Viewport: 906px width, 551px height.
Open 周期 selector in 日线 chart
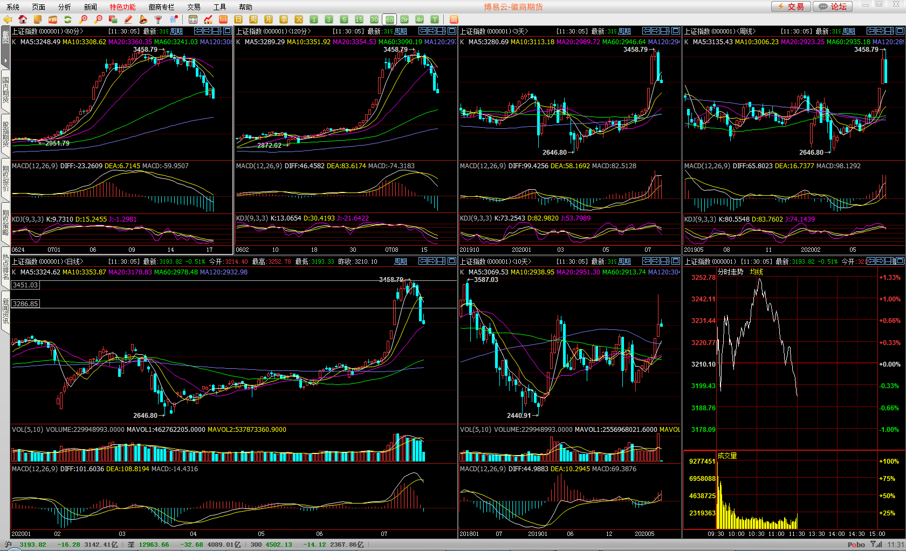401,261
